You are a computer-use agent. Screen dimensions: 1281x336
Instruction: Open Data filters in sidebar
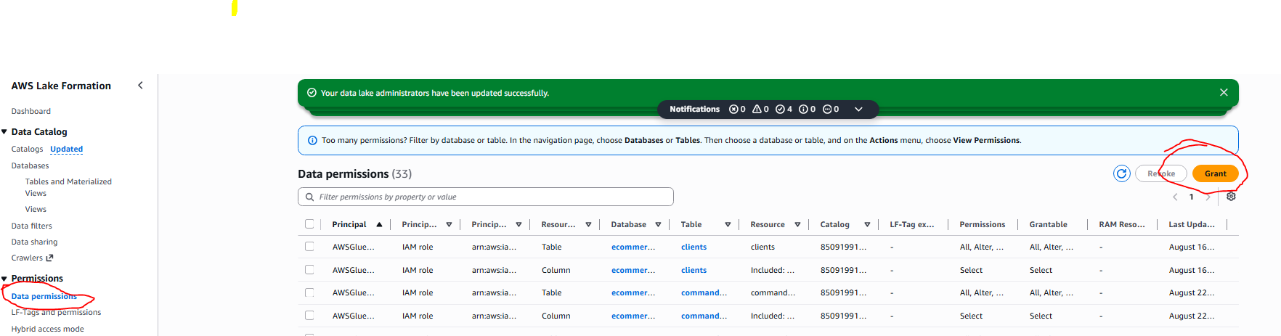[x=31, y=226]
